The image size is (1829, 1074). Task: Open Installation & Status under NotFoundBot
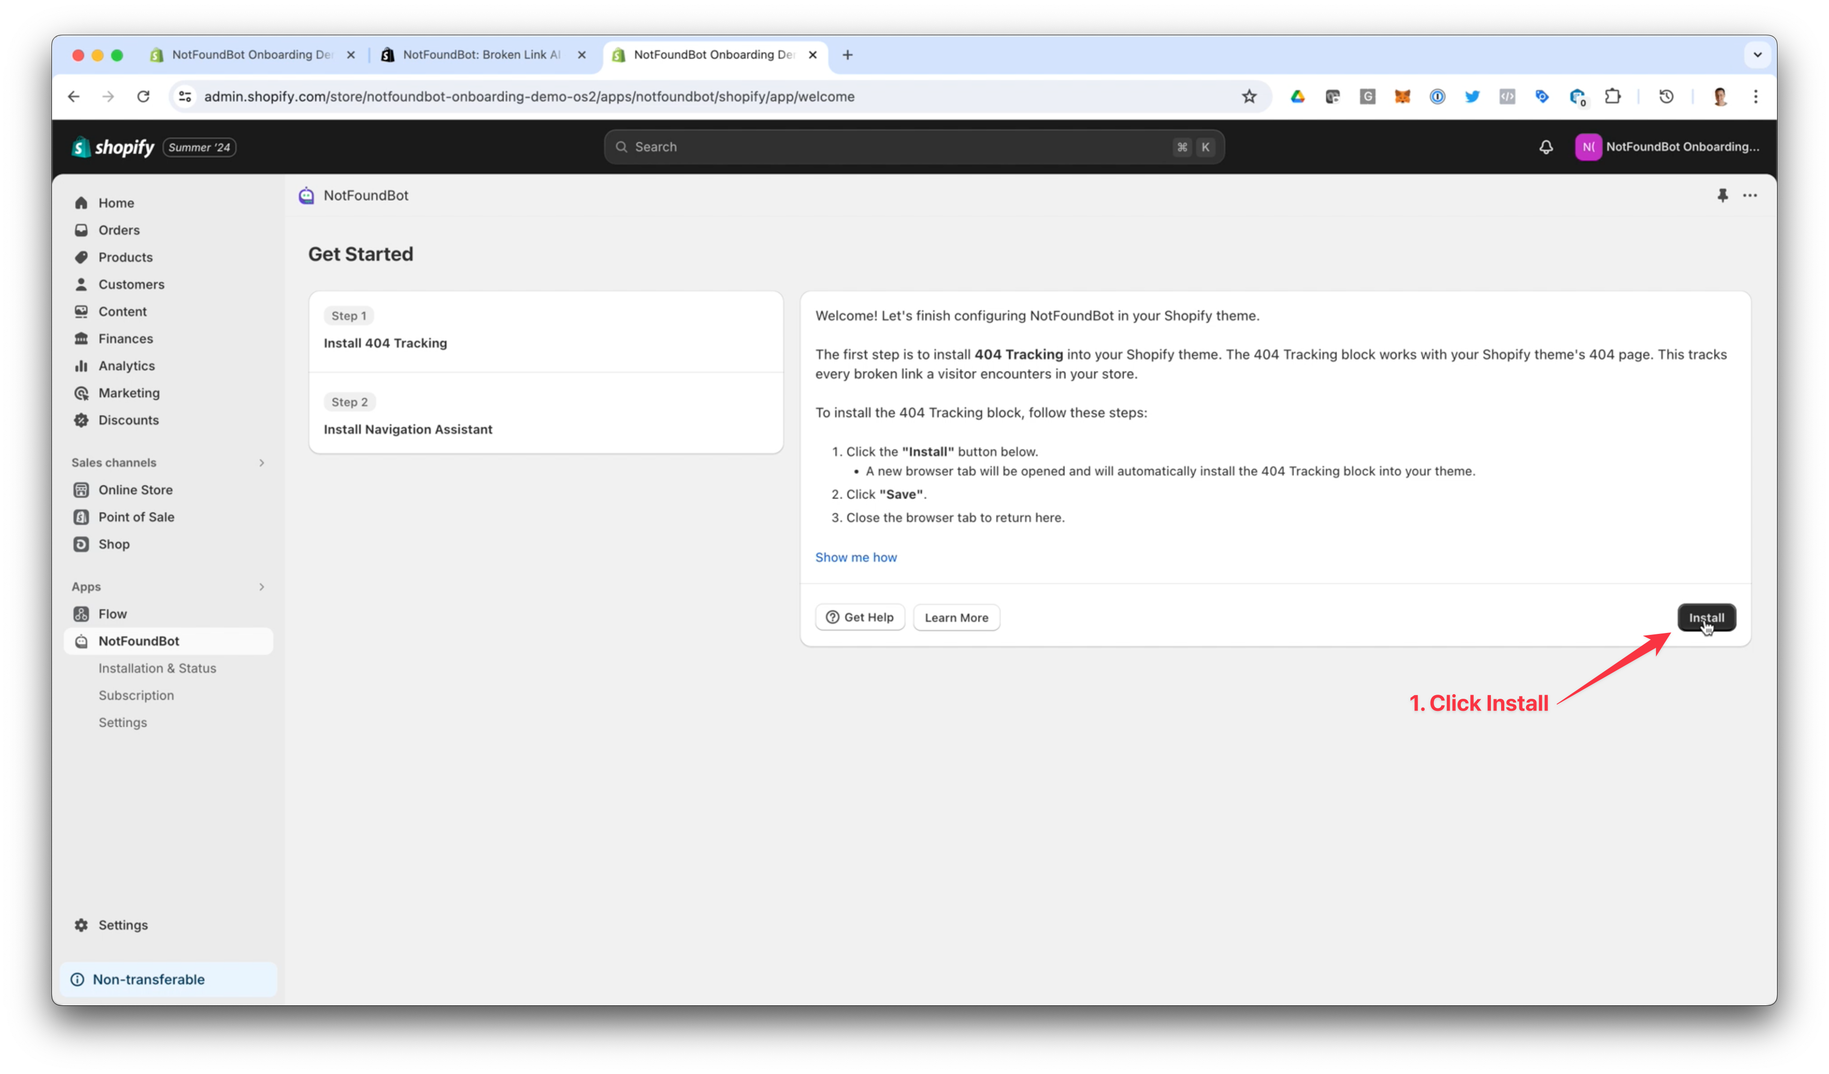click(157, 668)
